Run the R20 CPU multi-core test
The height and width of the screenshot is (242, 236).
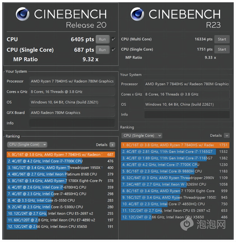point(102,39)
